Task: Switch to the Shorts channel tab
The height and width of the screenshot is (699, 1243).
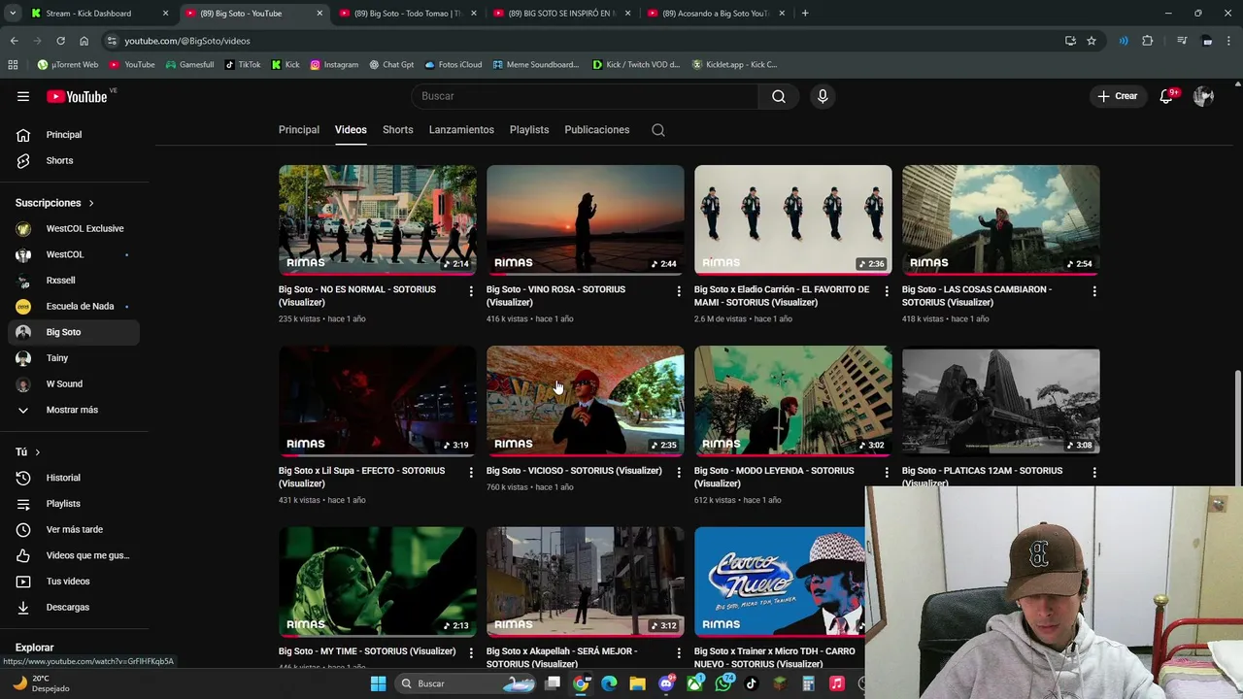Action: tap(398, 130)
